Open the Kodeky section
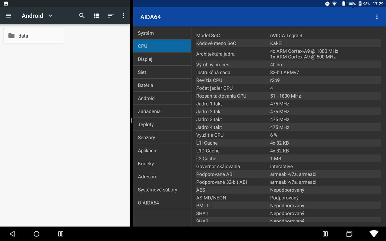This screenshot has width=386, height=241. 162,164
